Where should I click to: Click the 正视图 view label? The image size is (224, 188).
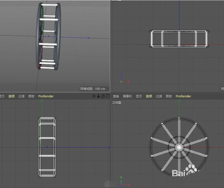tap(117, 102)
